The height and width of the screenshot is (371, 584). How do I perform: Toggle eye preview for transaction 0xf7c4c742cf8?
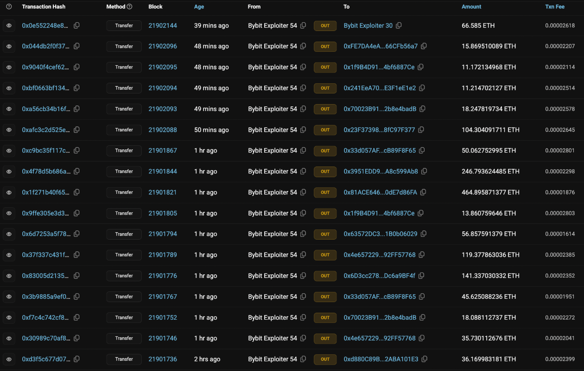(x=9, y=317)
